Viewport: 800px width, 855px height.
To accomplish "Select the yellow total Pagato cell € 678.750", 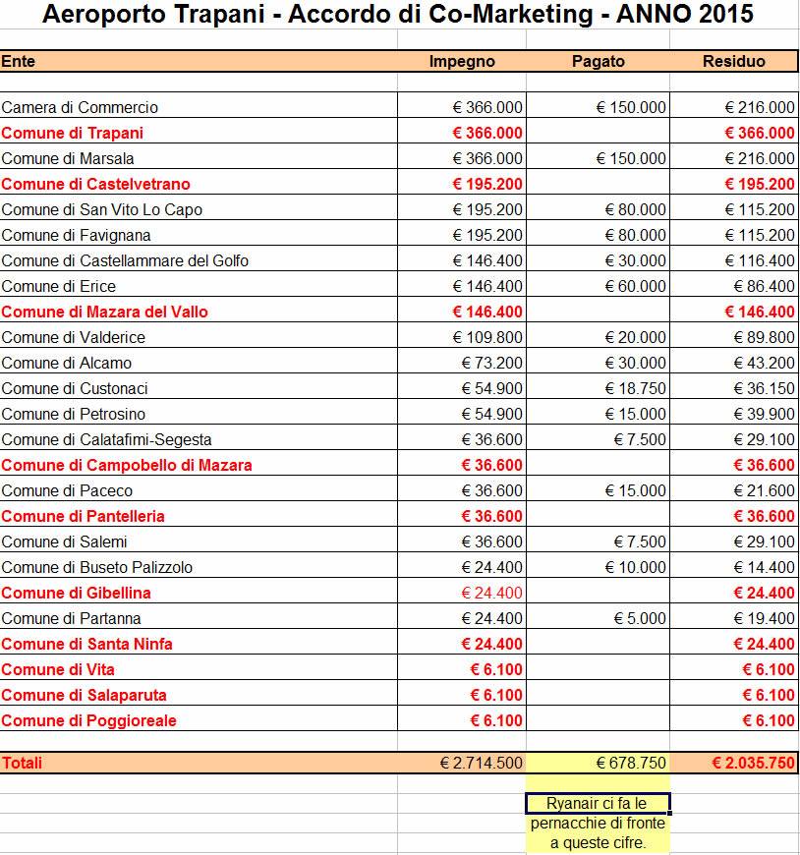I will (599, 763).
